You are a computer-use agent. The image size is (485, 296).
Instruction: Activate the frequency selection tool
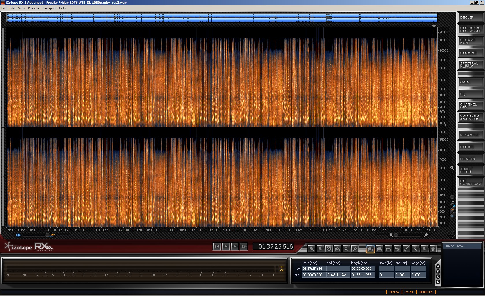(x=388, y=249)
